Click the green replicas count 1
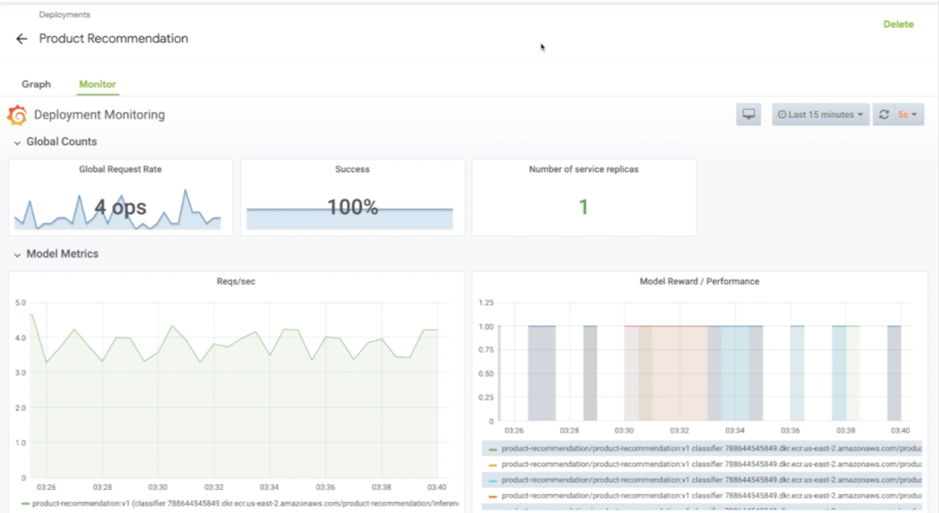This screenshot has width=939, height=513. (583, 207)
